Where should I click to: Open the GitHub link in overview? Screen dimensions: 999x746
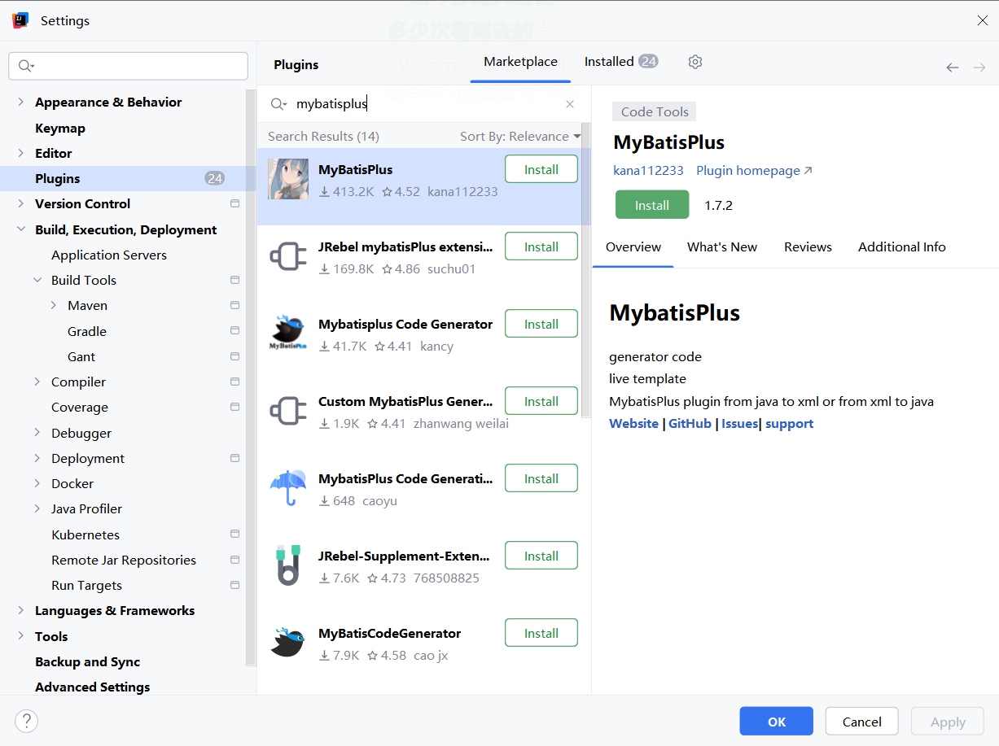[690, 424]
